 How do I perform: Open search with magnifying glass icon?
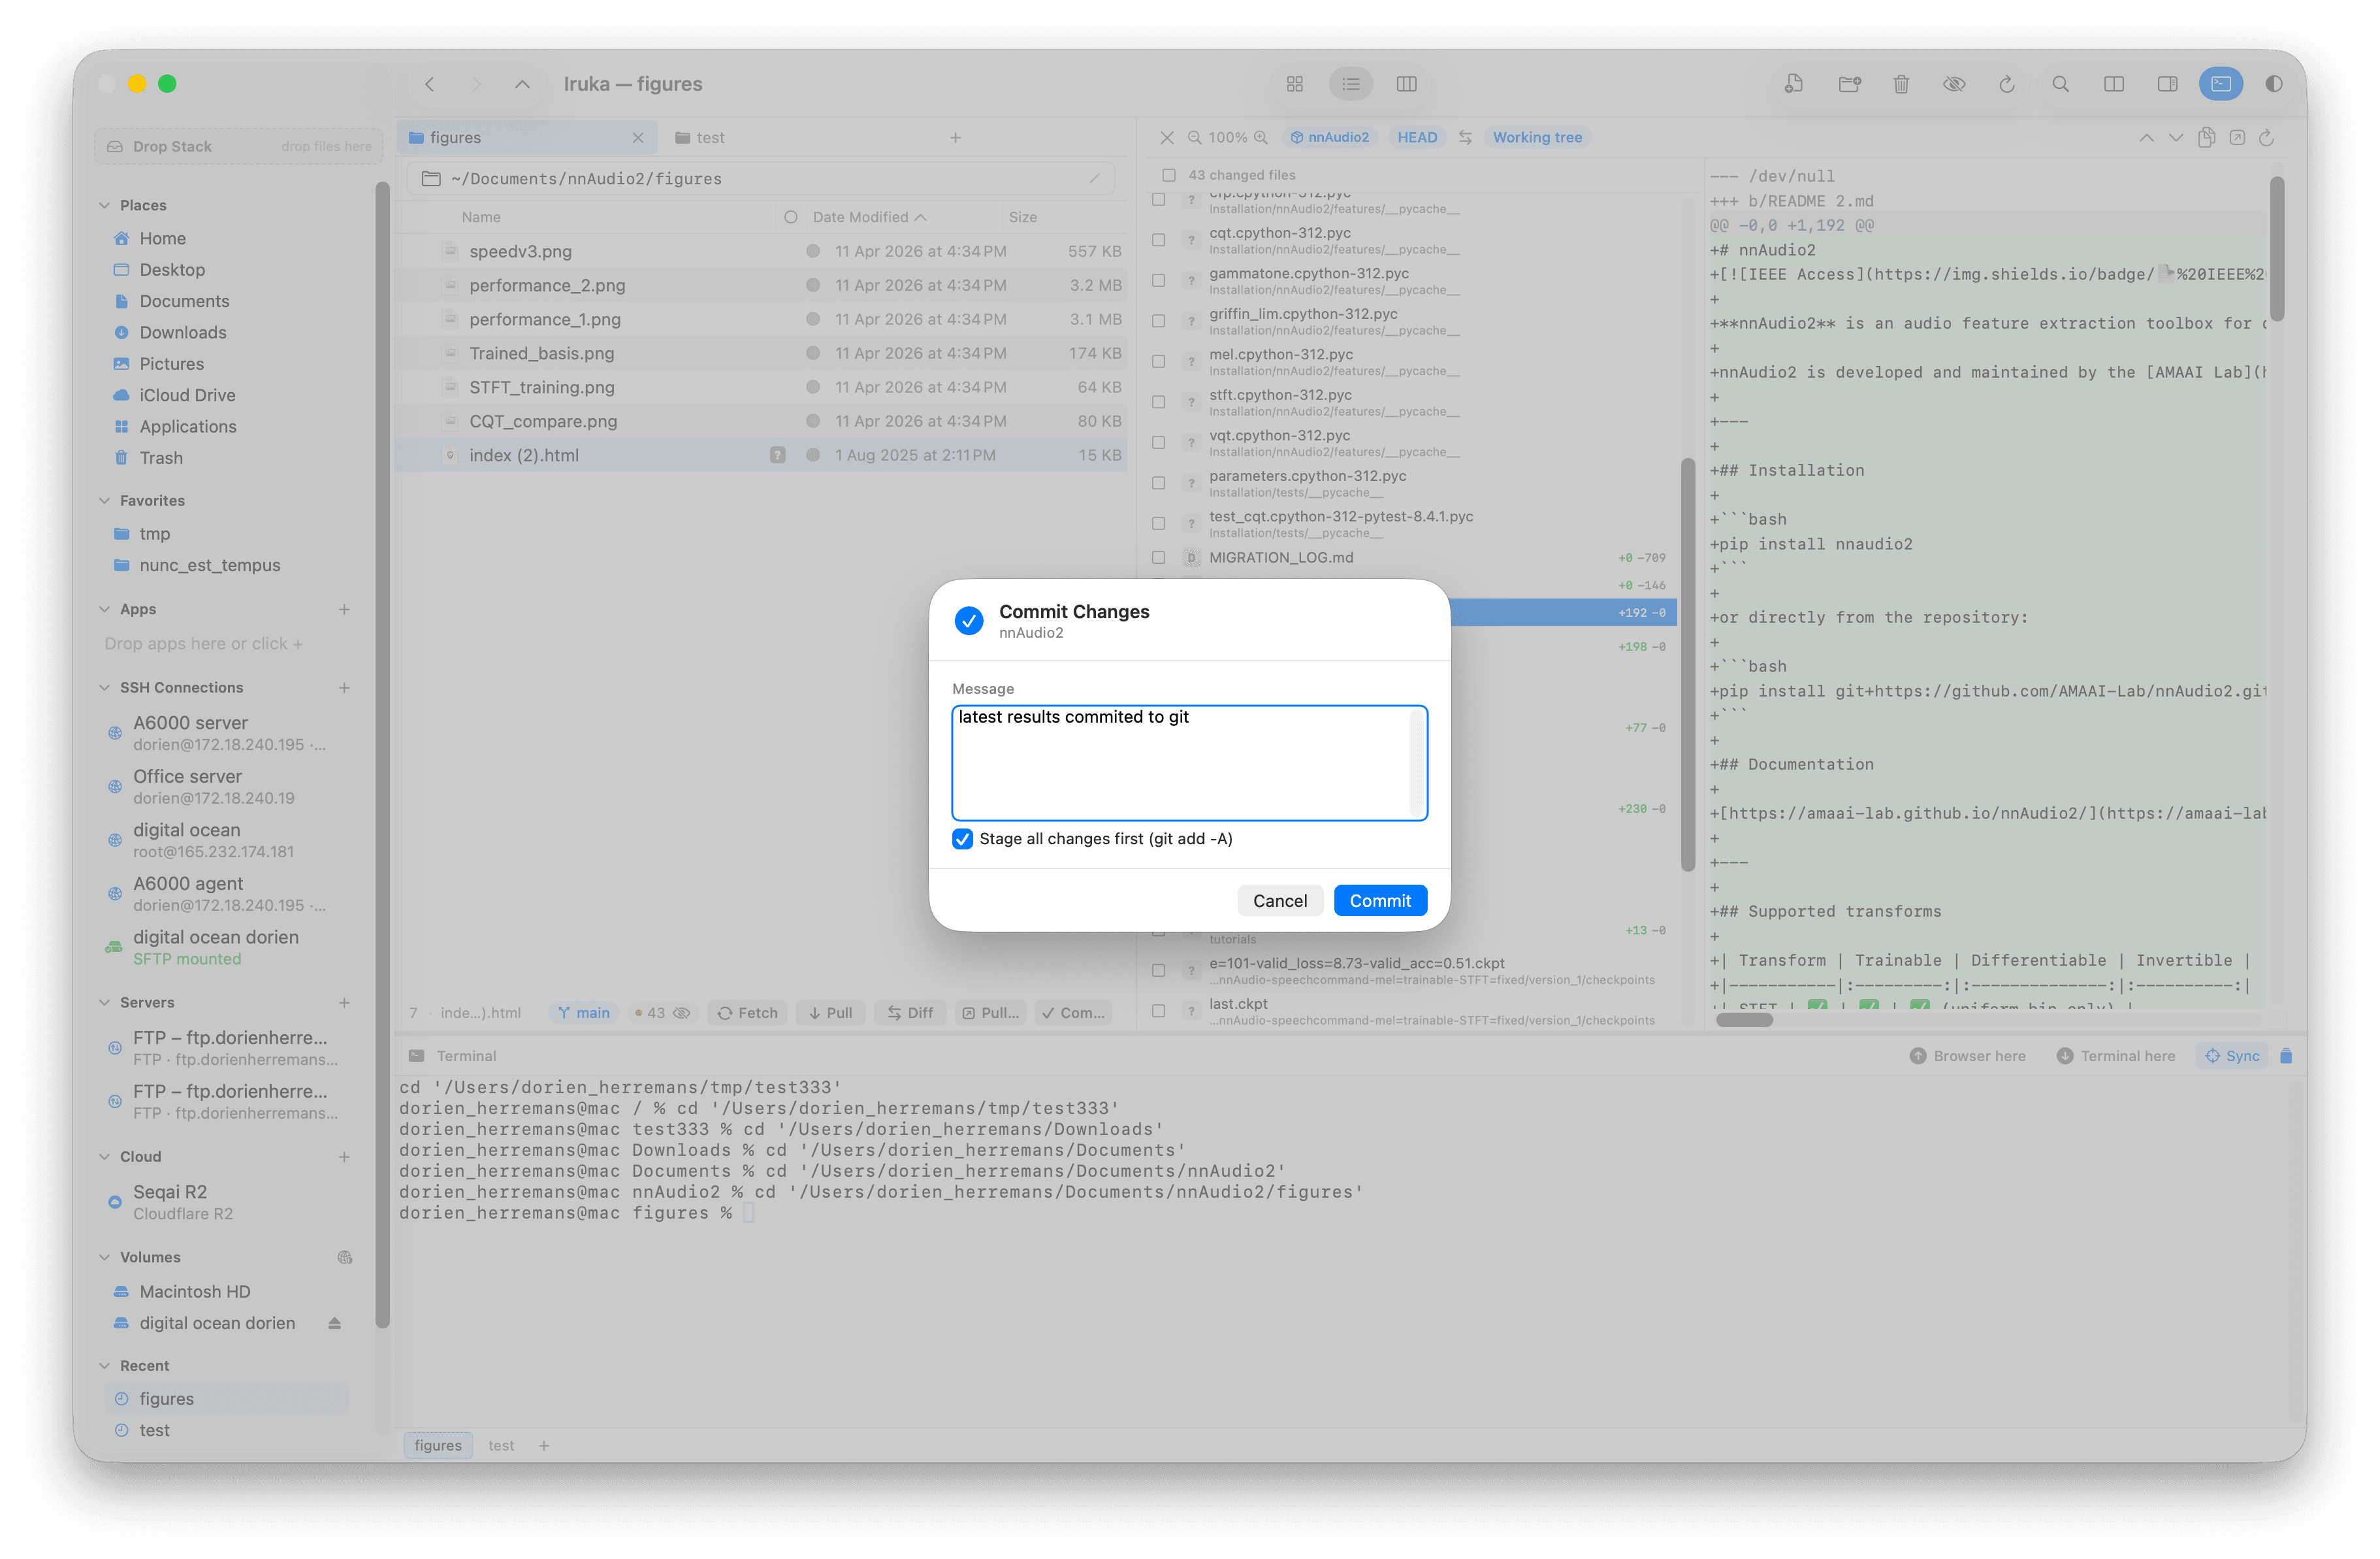pos(2060,84)
